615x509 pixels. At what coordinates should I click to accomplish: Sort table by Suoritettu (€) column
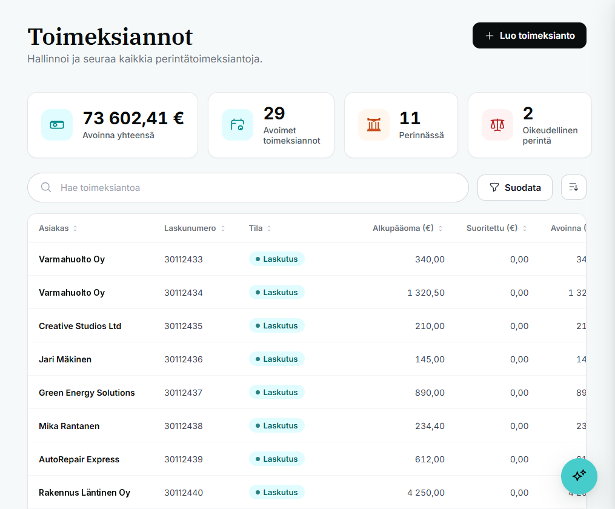point(496,228)
